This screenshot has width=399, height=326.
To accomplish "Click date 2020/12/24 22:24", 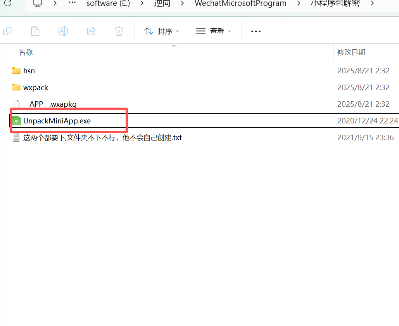I will tap(368, 121).
